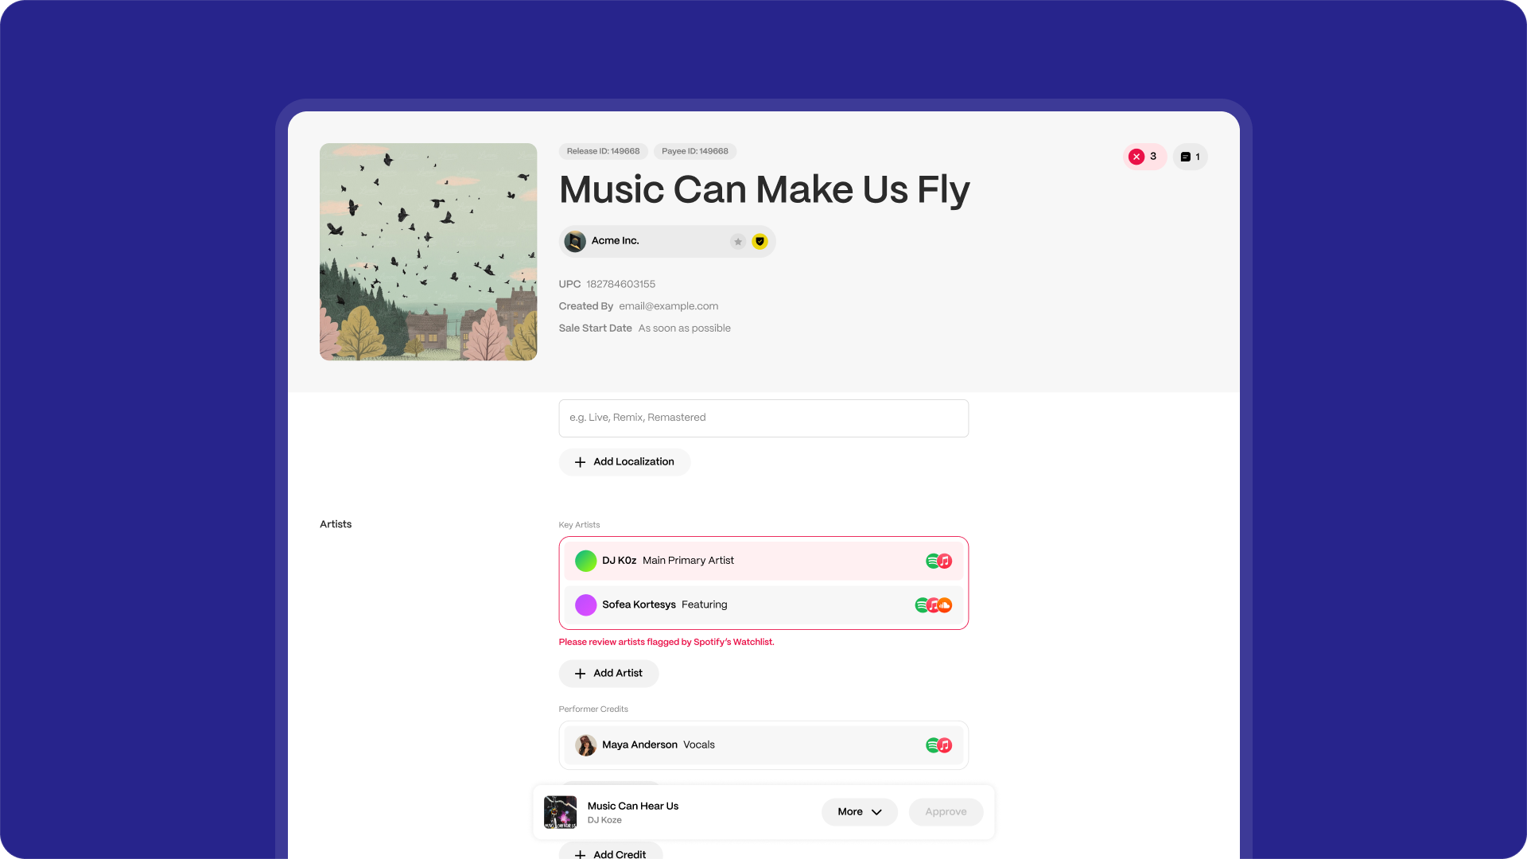Click SoundCloud icon on Sofea Kortesys row
The width and height of the screenshot is (1527, 859).
pos(945,605)
